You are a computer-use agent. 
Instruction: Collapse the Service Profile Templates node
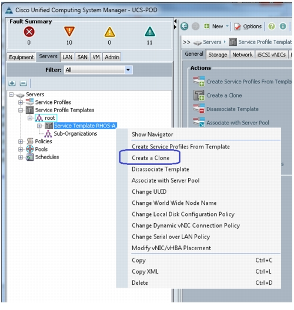pyautogui.click(x=21, y=110)
